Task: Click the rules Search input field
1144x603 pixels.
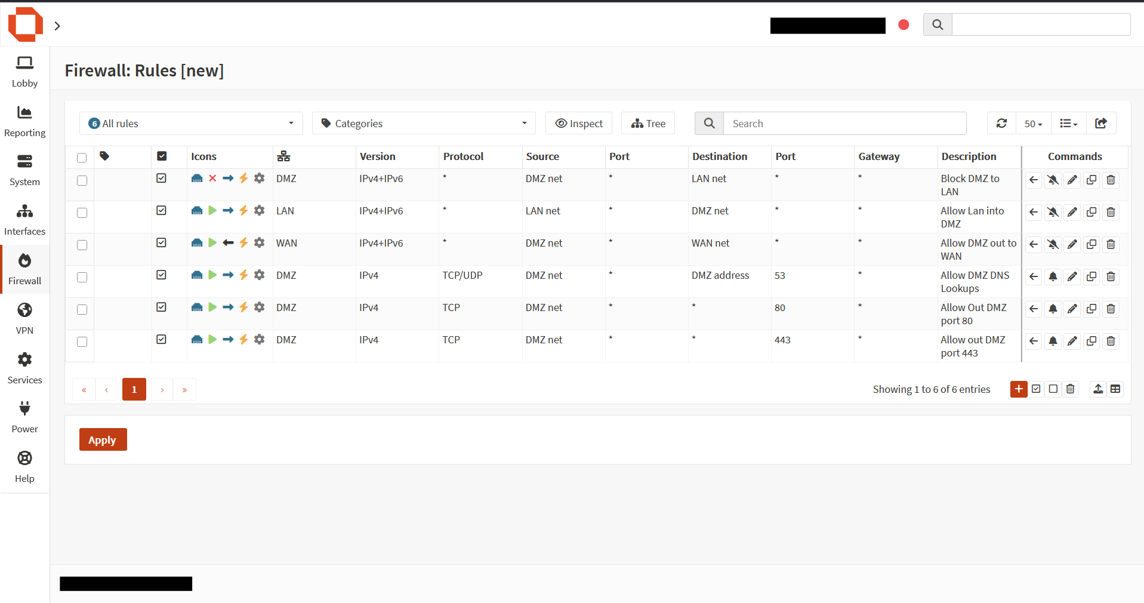Action: (844, 124)
